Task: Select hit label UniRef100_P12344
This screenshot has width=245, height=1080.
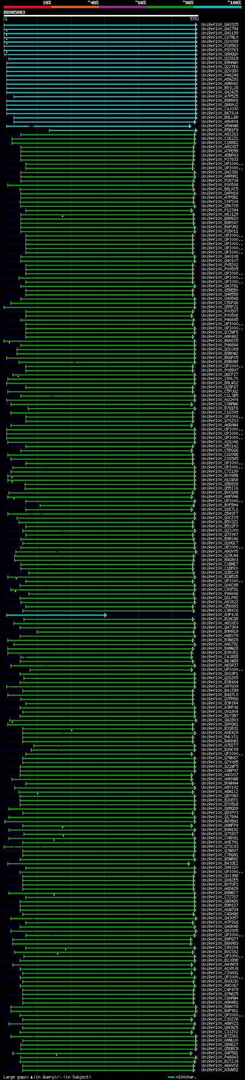Action: pos(220,210)
